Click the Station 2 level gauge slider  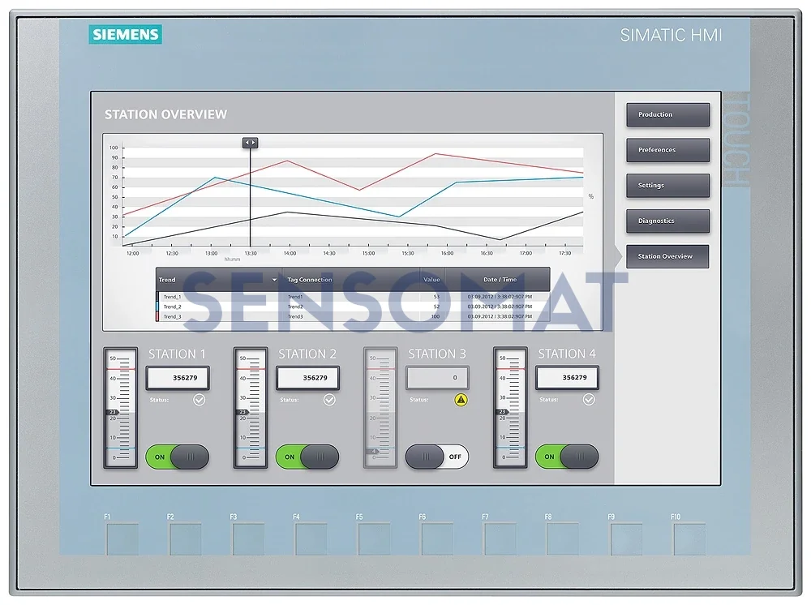(x=251, y=408)
